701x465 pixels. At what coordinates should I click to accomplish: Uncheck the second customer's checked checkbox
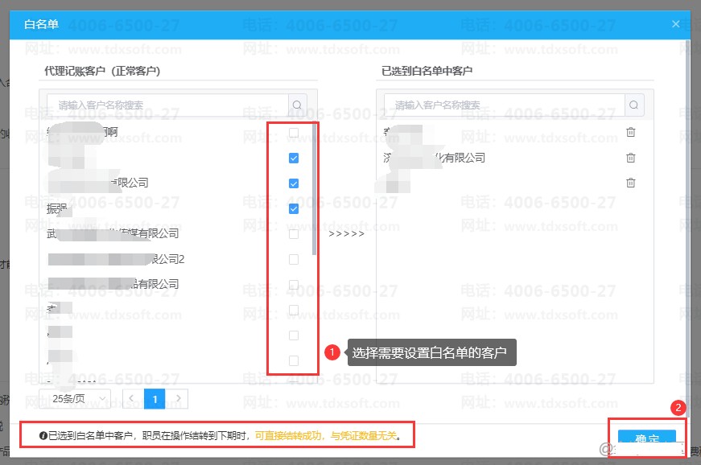294,158
